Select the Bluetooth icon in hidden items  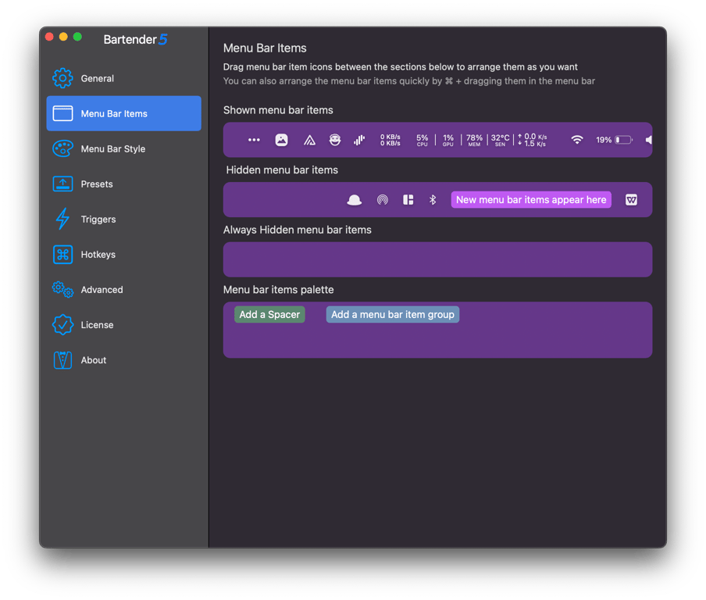coord(433,199)
